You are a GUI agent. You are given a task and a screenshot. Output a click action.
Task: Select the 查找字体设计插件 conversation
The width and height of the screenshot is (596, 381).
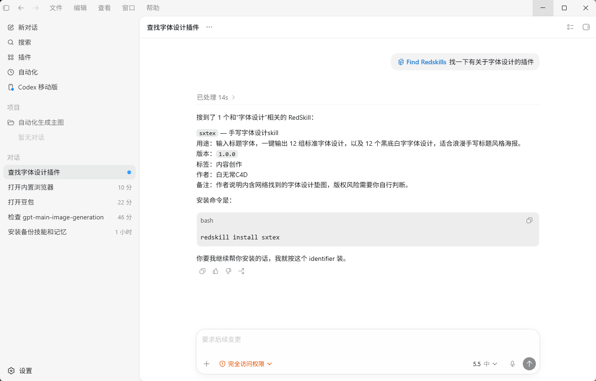click(69, 172)
